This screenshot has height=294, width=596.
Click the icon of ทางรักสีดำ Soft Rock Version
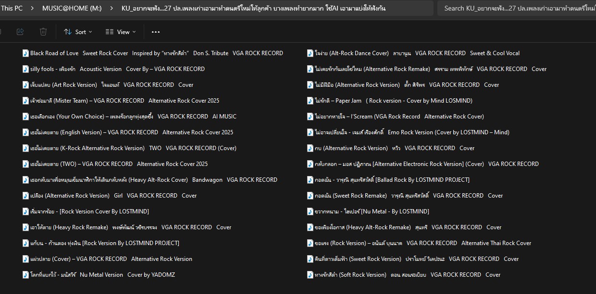click(310, 275)
